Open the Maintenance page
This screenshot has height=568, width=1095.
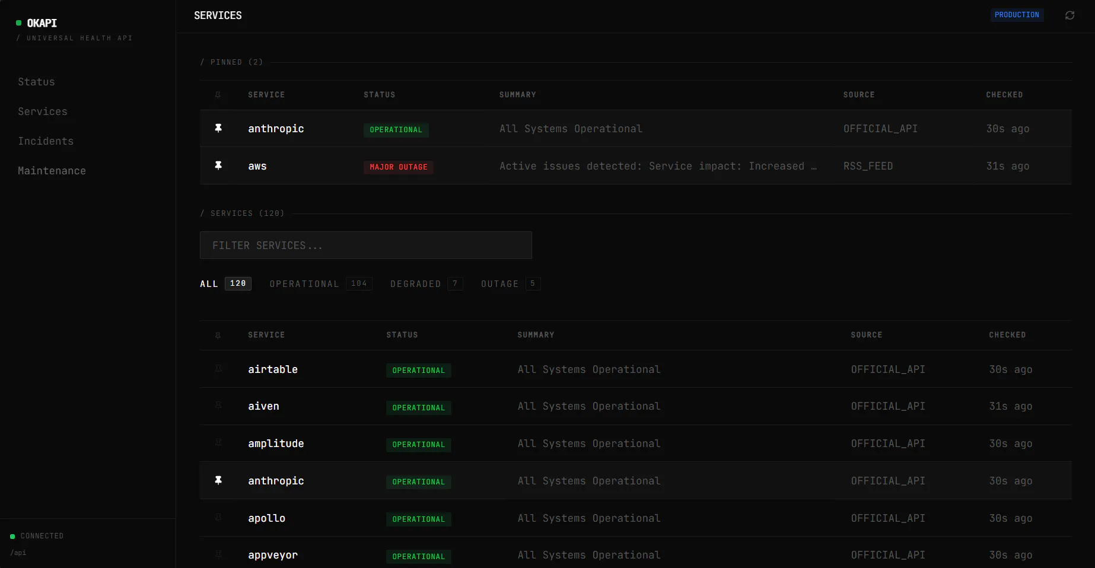[x=52, y=171]
